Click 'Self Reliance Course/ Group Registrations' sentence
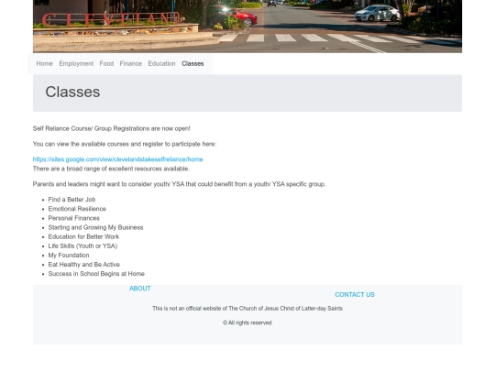495x371 pixels. (112, 129)
